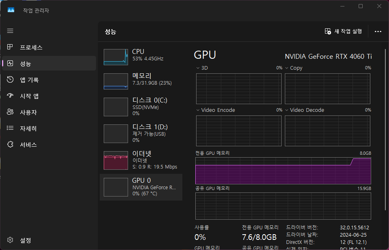The width and height of the screenshot is (389, 250).
Task: Click the 드라이버 날짜 label
Action: point(302,235)
